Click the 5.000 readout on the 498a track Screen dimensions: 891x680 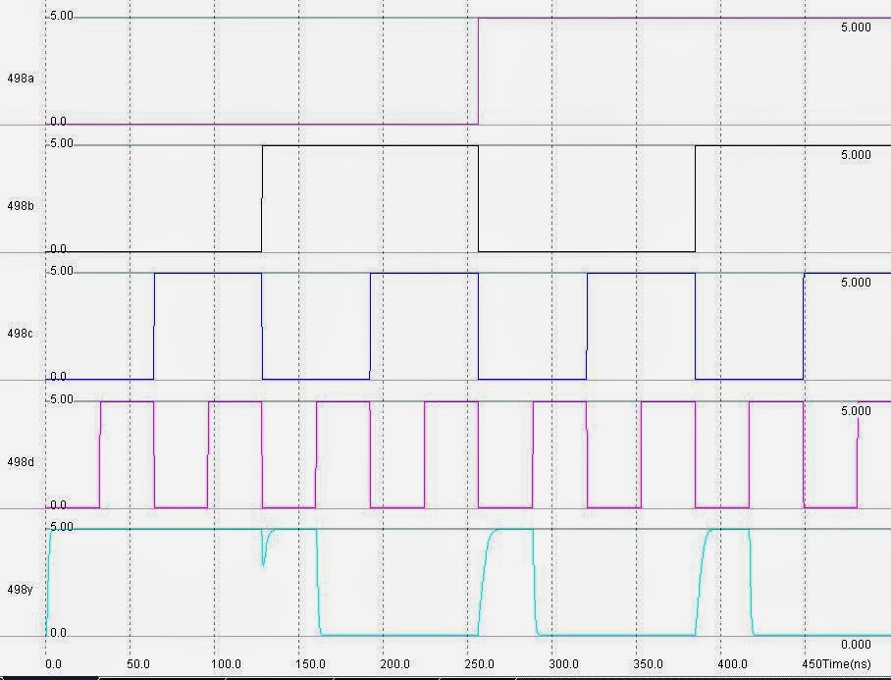[856, 27]
